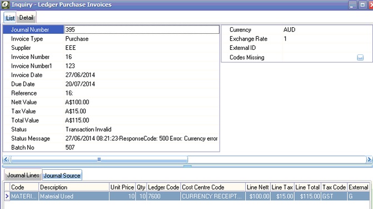Viewport: 373px width, 209px height.
Task: Click the Batch No value 507
Action: tap(70, 147)
